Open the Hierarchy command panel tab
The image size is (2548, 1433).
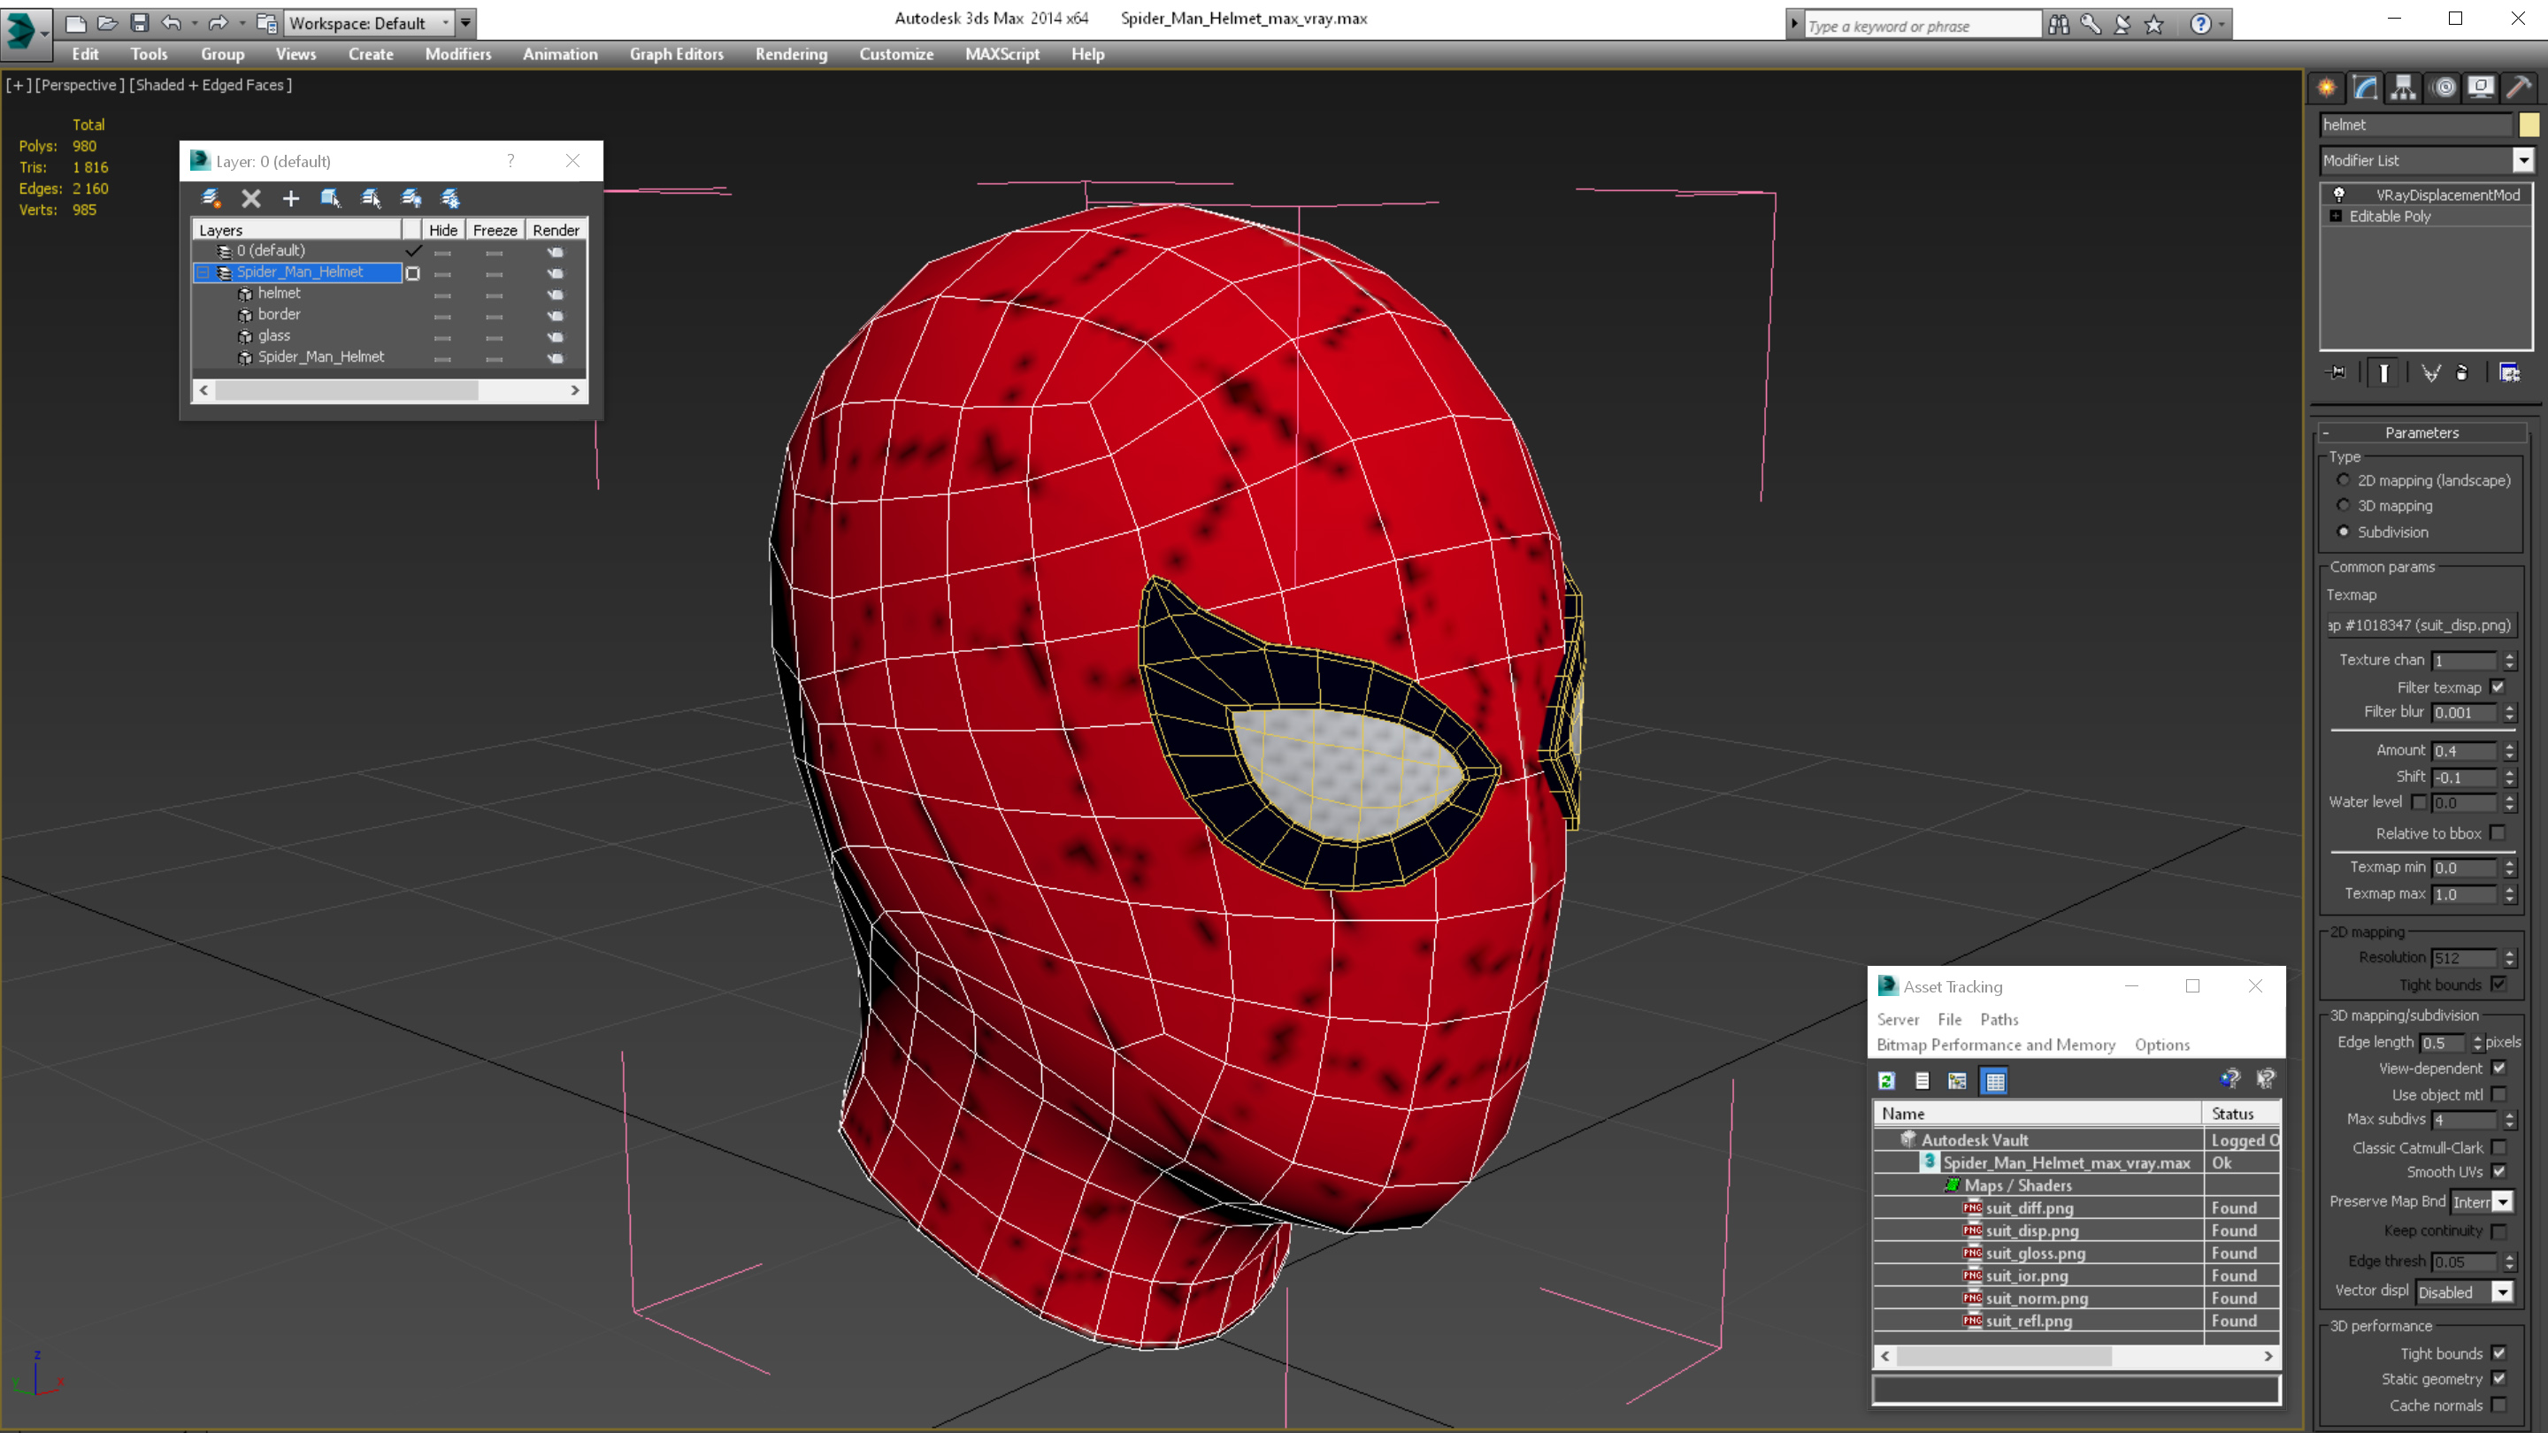[x=2404, y=87]
